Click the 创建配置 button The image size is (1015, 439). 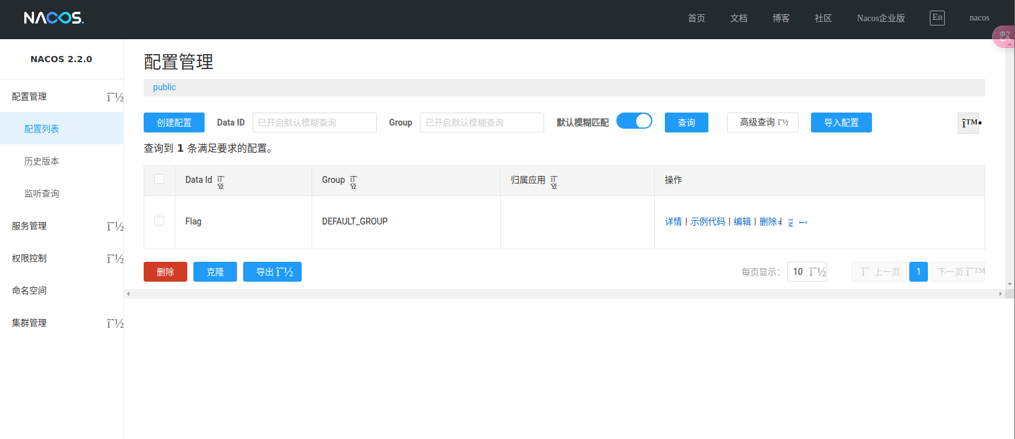click(x=174, y=122)
